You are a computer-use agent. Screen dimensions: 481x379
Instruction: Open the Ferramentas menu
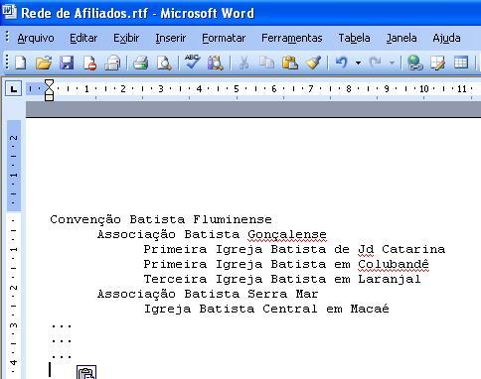(x=292, y=38)
